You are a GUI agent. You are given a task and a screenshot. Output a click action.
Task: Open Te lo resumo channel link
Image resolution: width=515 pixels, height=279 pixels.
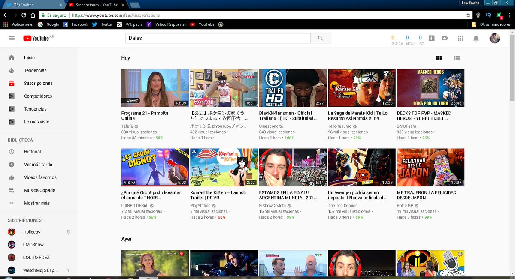coord(339,126)
